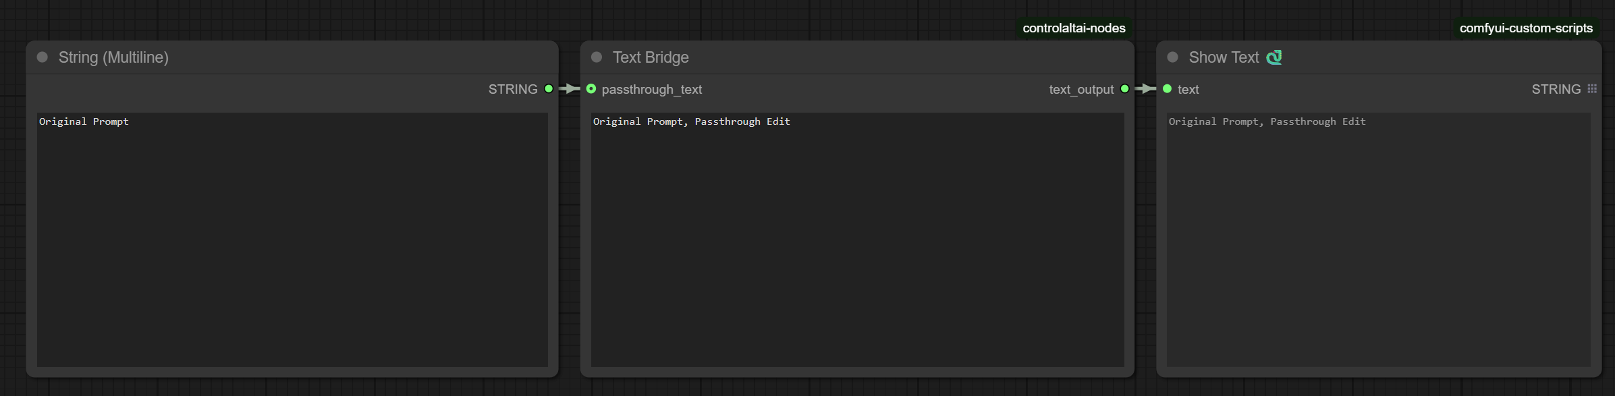Click the STRING output slot on String (Multiline)
Viewport: 1615px width, 396px height.
[549, 89]
